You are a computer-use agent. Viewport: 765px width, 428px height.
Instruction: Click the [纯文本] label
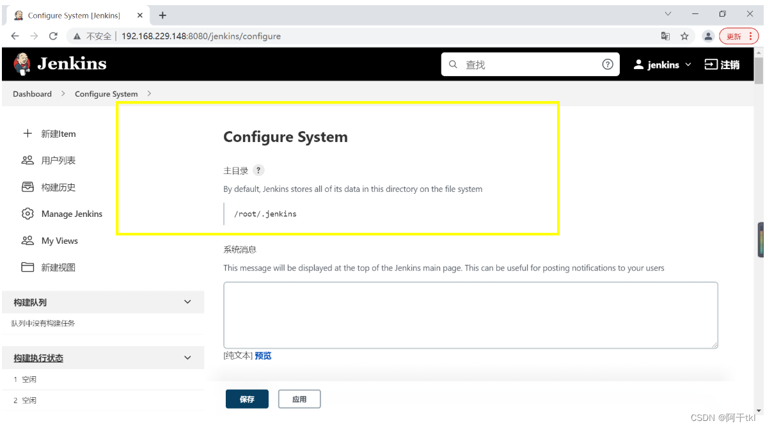click(x=238, y=356)
